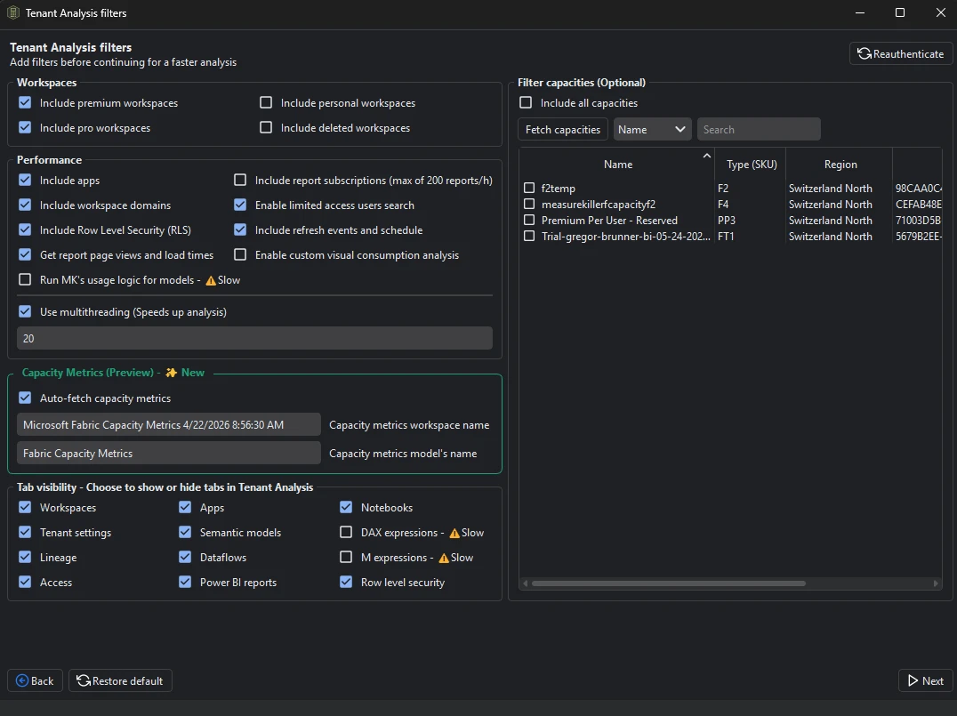Toggle Row level security tab visibility
957x716 pixels.
[346, 582]
